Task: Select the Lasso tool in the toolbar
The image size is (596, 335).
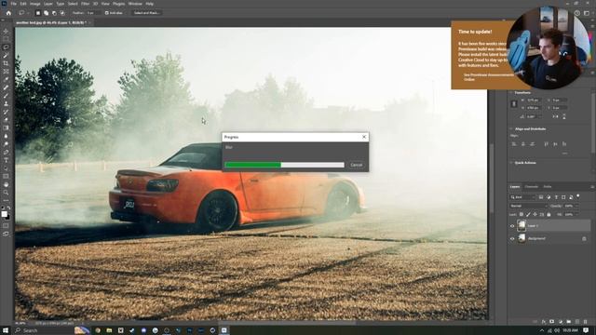Action: (6, 47)
